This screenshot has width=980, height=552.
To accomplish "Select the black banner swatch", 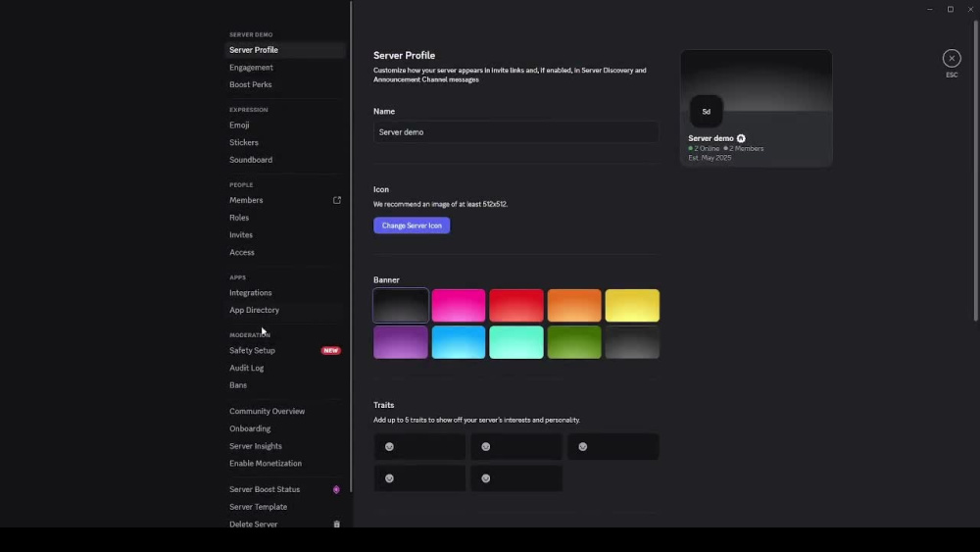I will coord(401,306).
